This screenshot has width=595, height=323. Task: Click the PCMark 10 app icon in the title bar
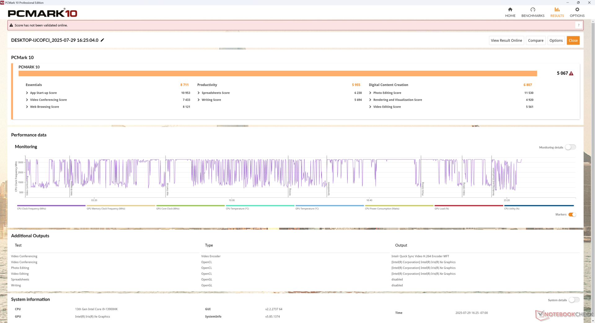coord(2,2)
